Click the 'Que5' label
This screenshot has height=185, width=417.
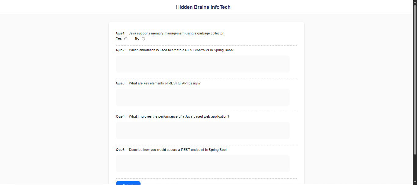click(120, 150)
